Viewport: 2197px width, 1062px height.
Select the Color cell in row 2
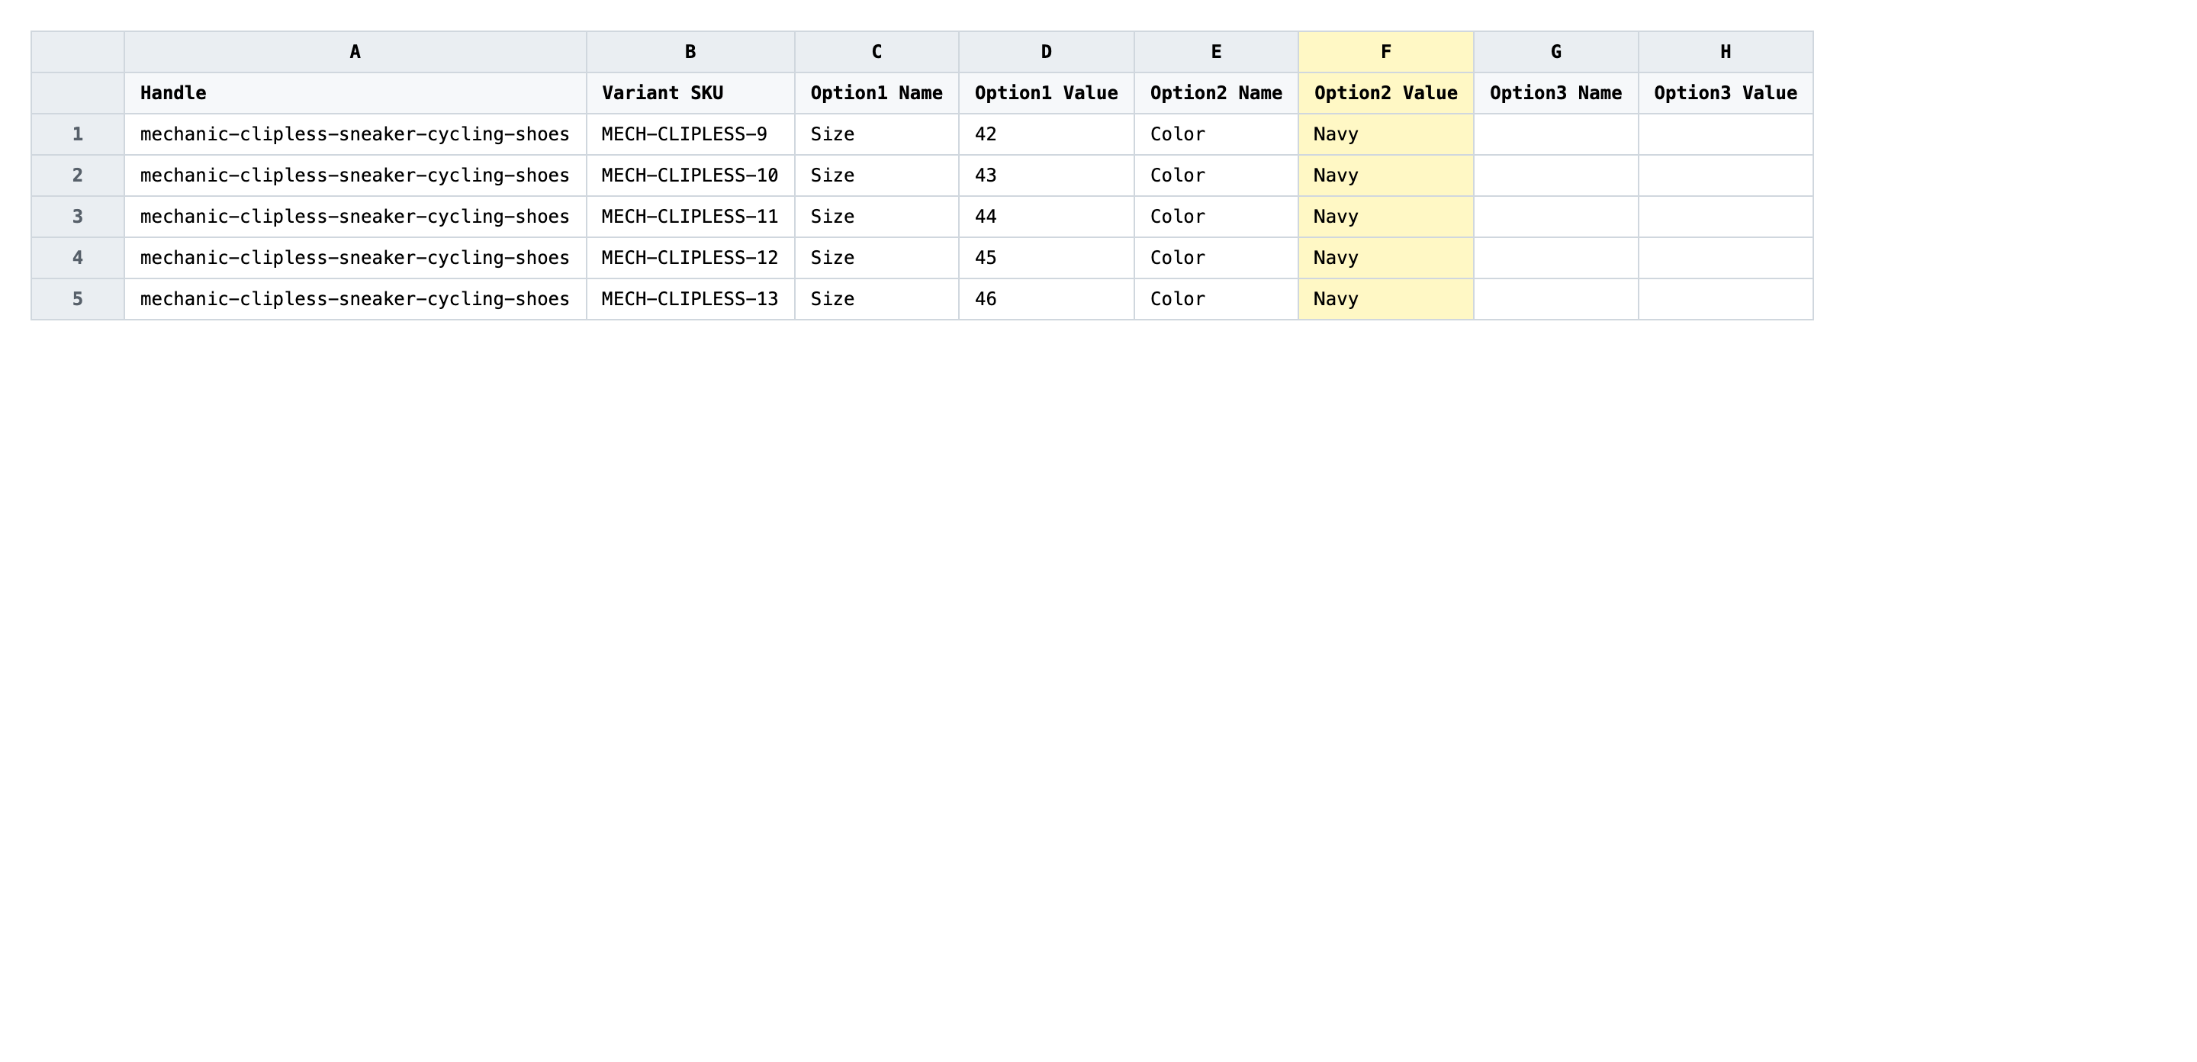pos(1215,175)
